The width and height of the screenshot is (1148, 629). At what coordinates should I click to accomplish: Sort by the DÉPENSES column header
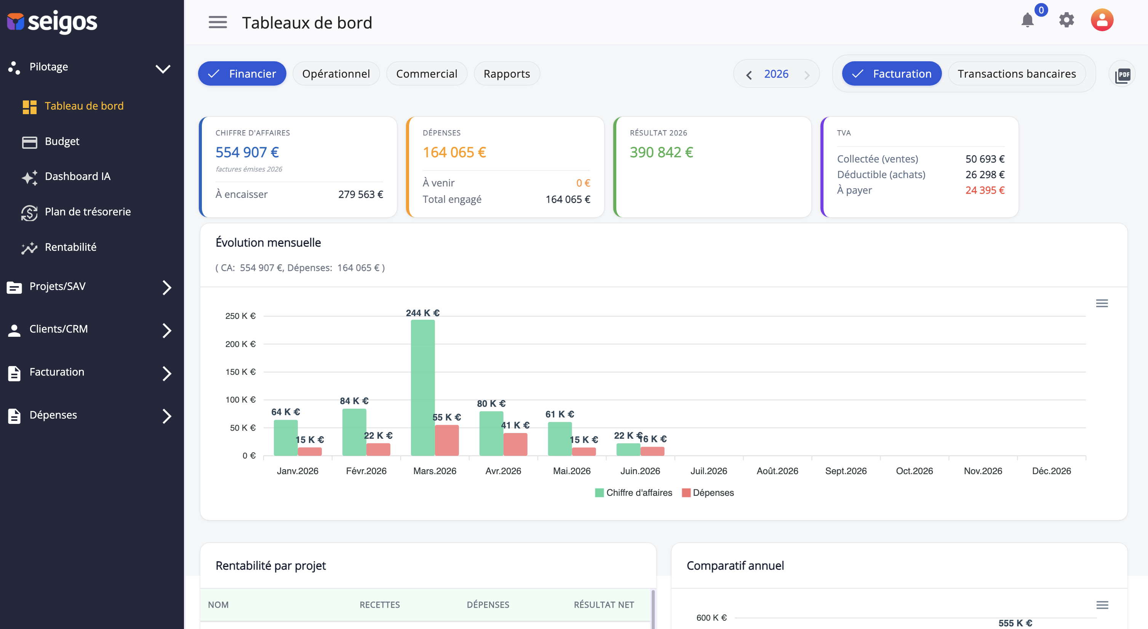(x=488, y=605)
